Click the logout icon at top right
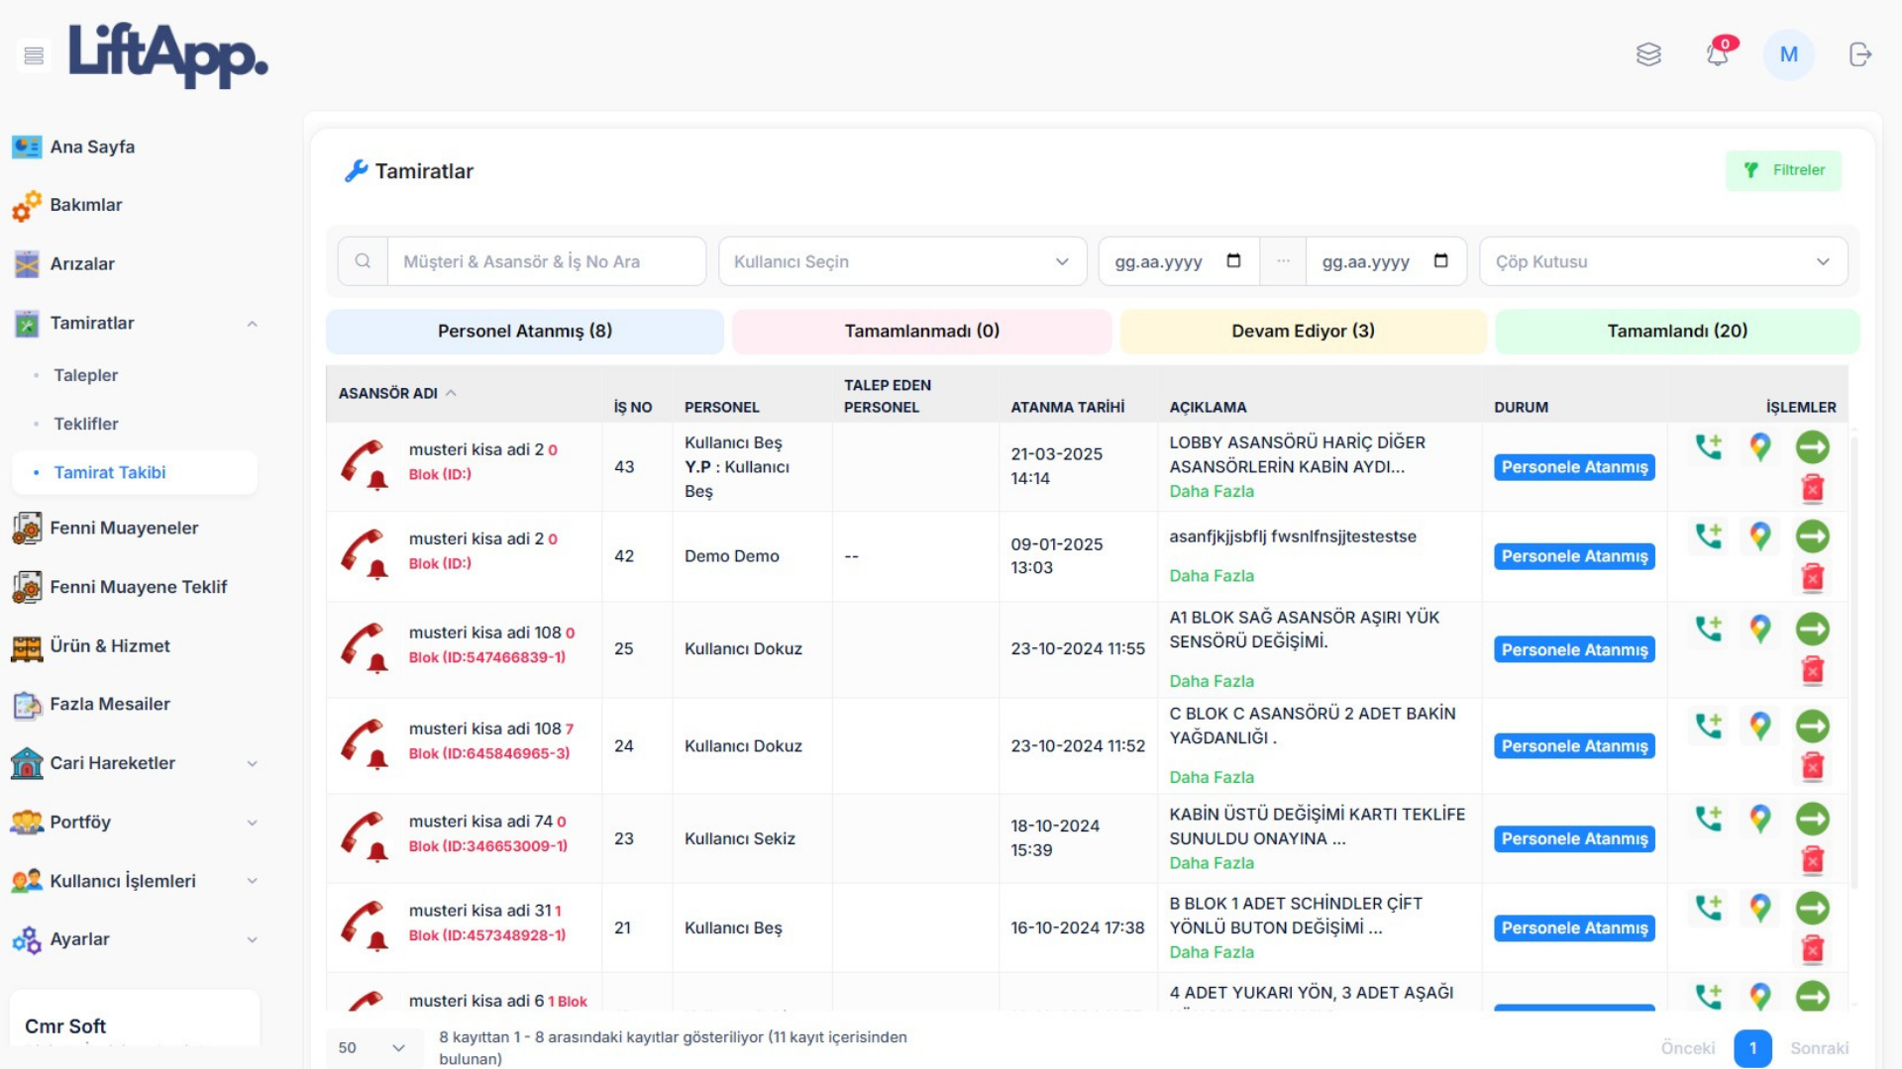 (x=1859, y=54)
